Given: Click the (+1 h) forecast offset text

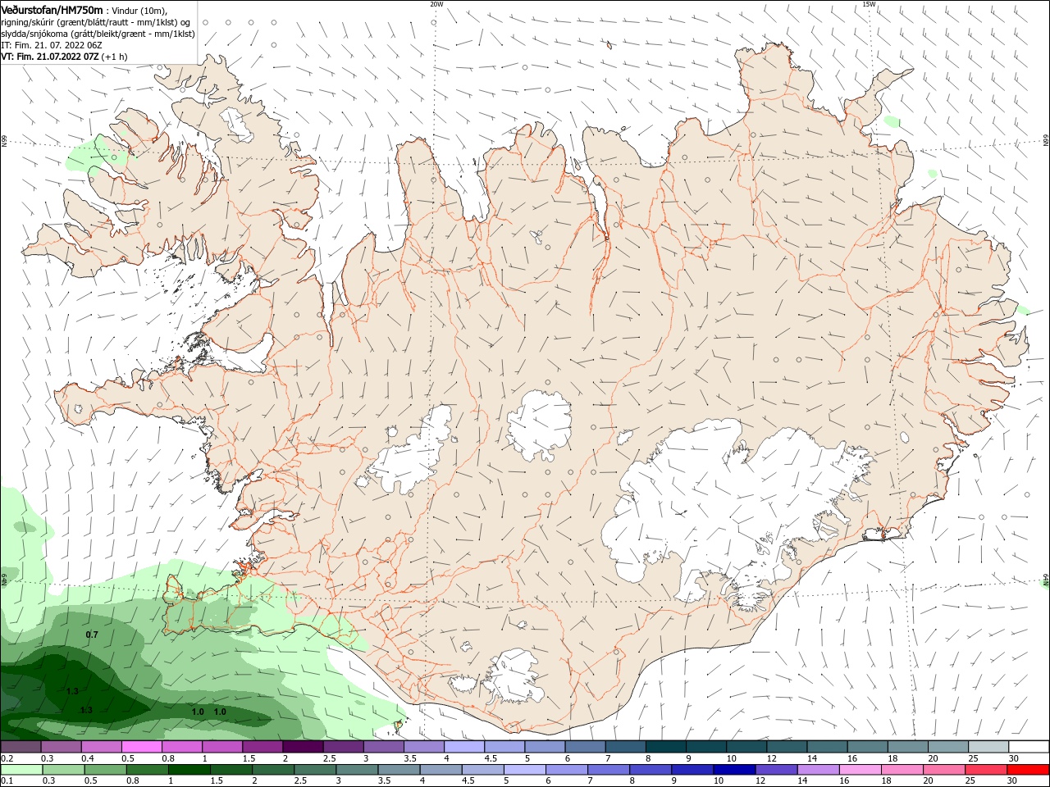Looking at the screenshot, I should (115, 57).
